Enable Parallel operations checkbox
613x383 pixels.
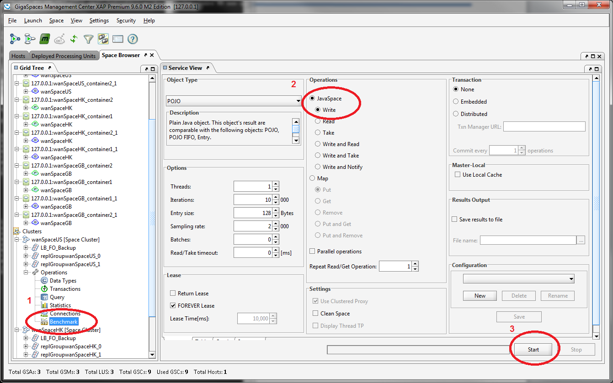pos(312,252)
